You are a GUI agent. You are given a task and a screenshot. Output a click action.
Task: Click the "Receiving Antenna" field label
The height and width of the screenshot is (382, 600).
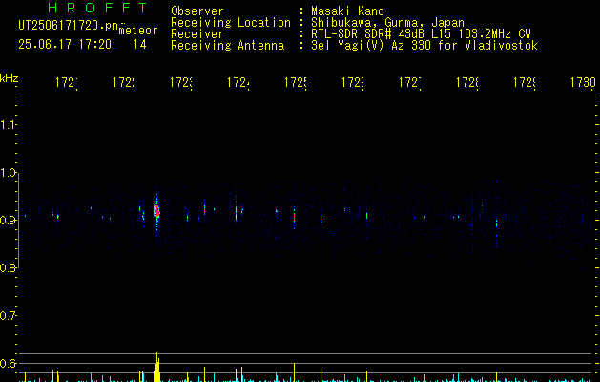pyautogui.click(x=228, y=45)
